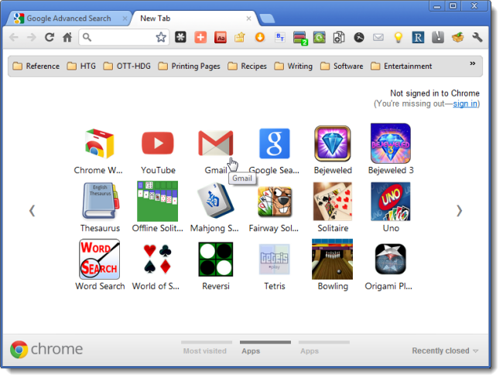
Task: Switch to Most visited section
Action: coord(206,348)
